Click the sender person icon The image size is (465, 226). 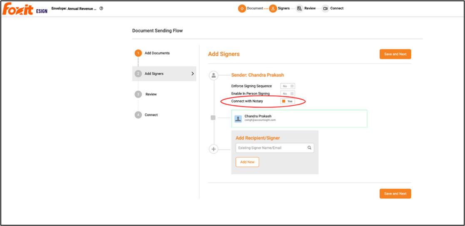point(214,75)
